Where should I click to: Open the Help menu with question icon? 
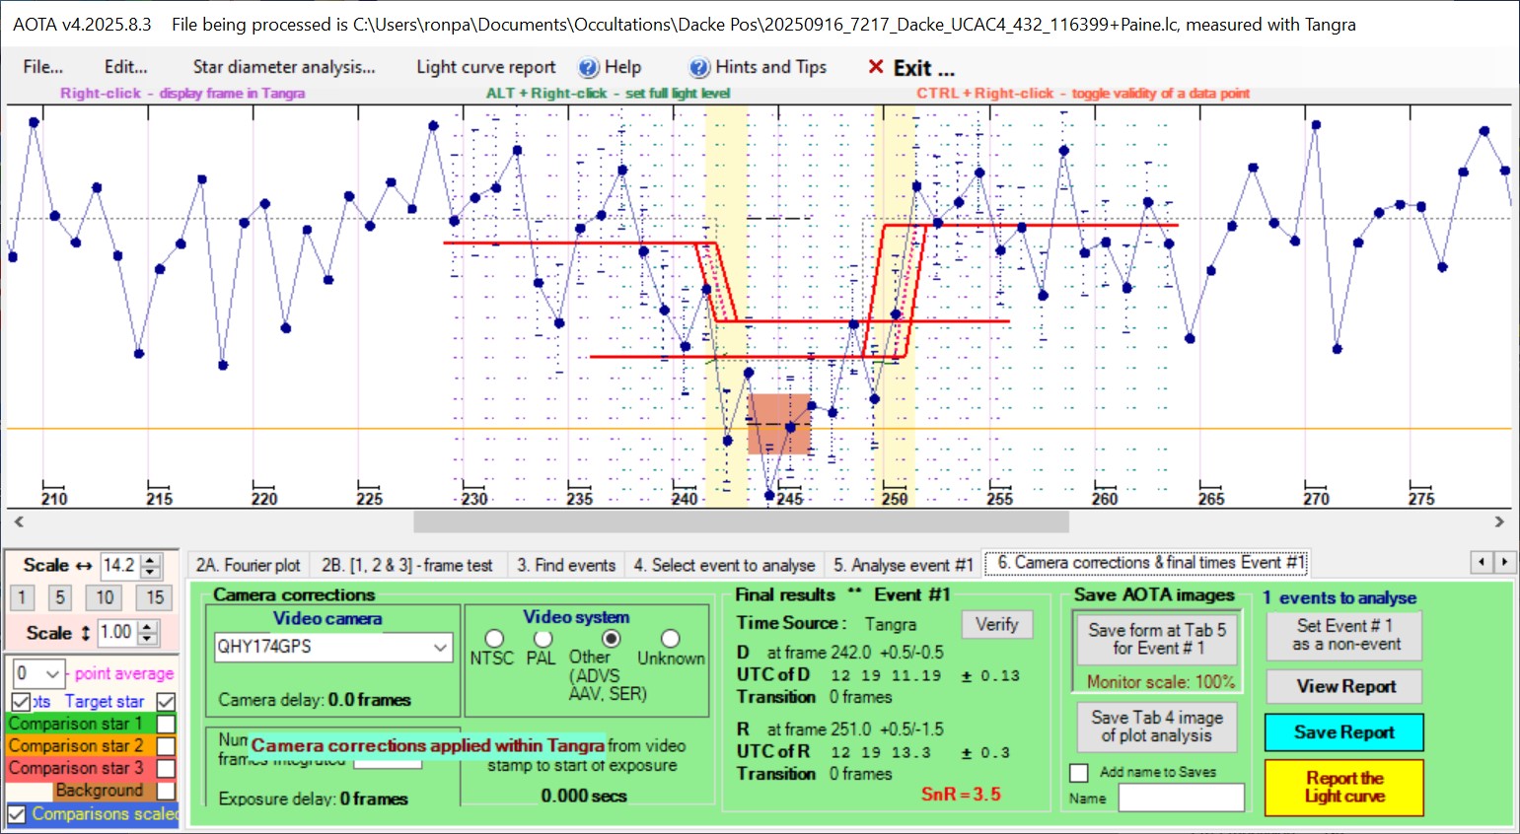click(x=610, y=67)
